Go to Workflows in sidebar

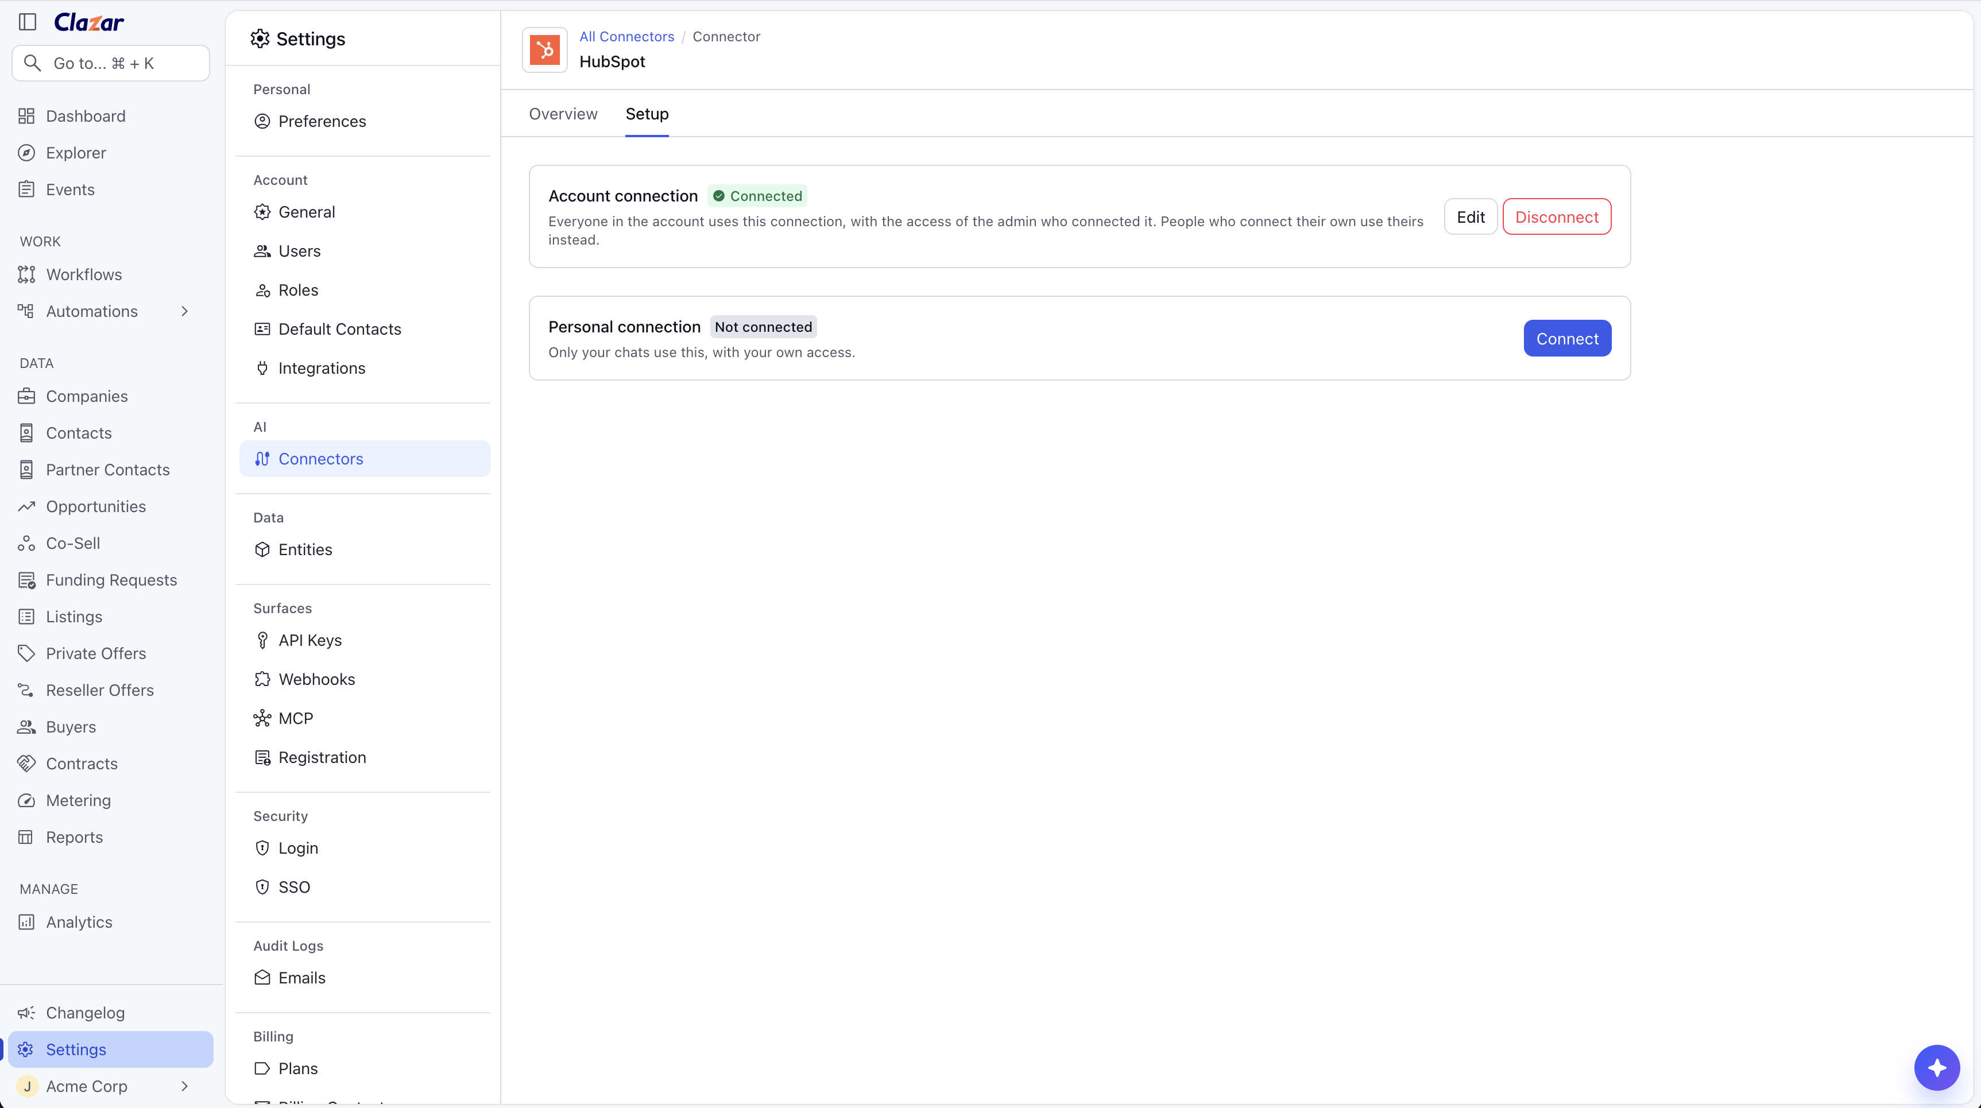tap(84, 274)
